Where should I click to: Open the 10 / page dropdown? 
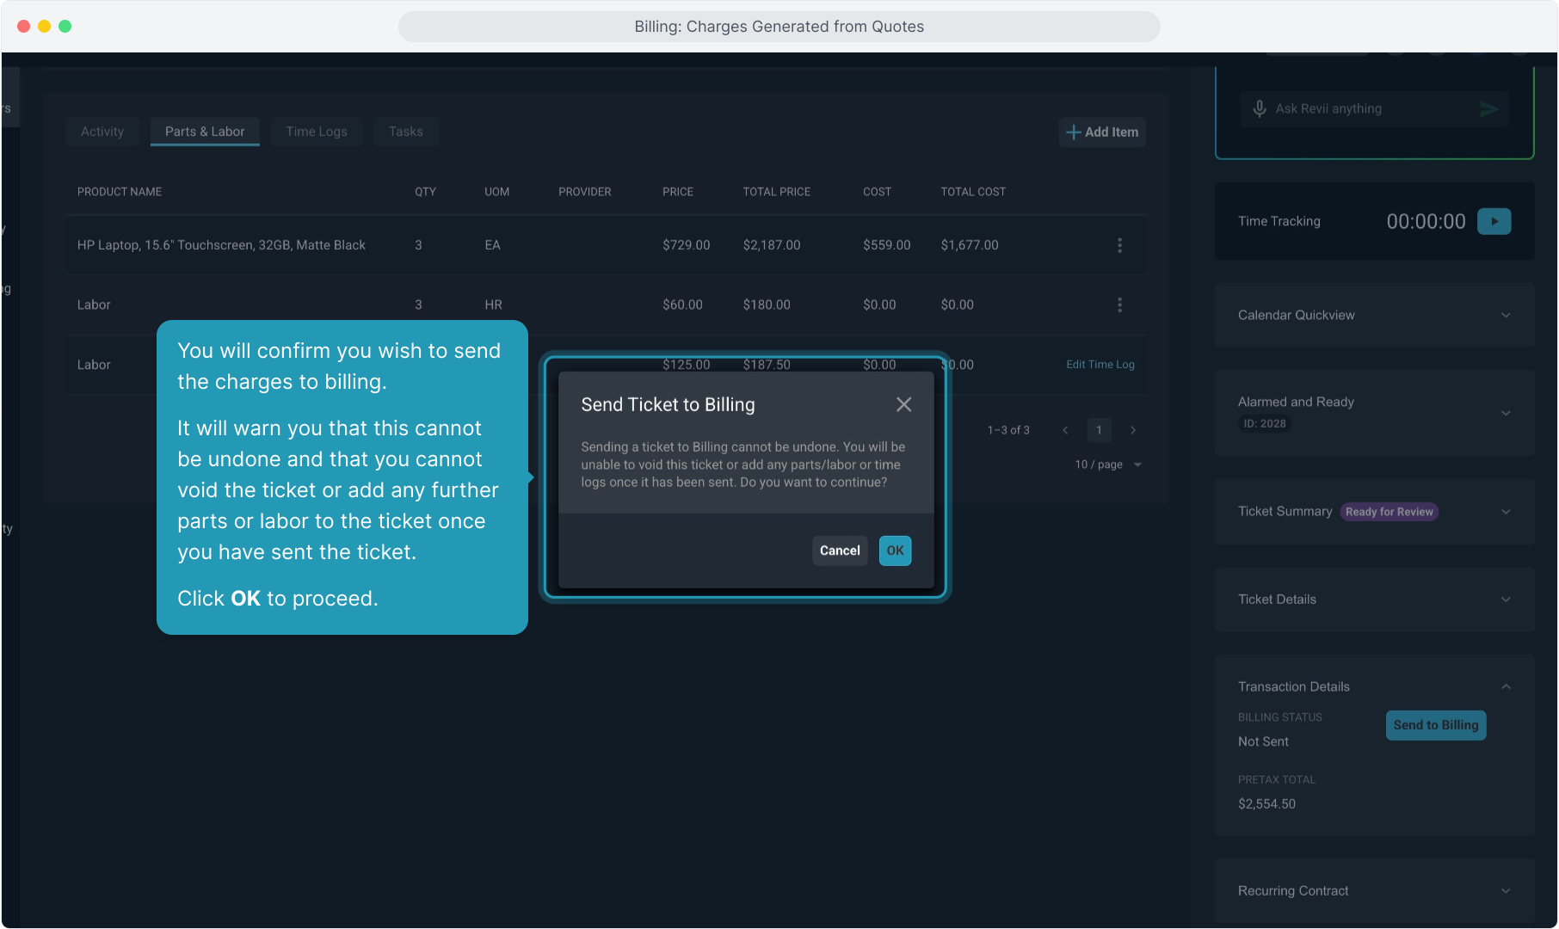coord(1108,464)
